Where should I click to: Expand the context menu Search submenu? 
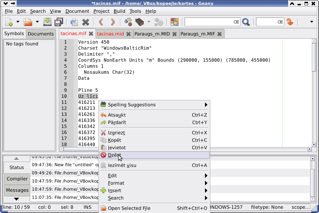154,198
